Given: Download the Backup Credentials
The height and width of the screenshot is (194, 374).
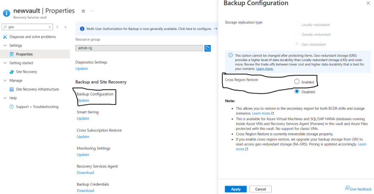Looking at the screenshot, I should pyautogui.click(x=85, y=191).
